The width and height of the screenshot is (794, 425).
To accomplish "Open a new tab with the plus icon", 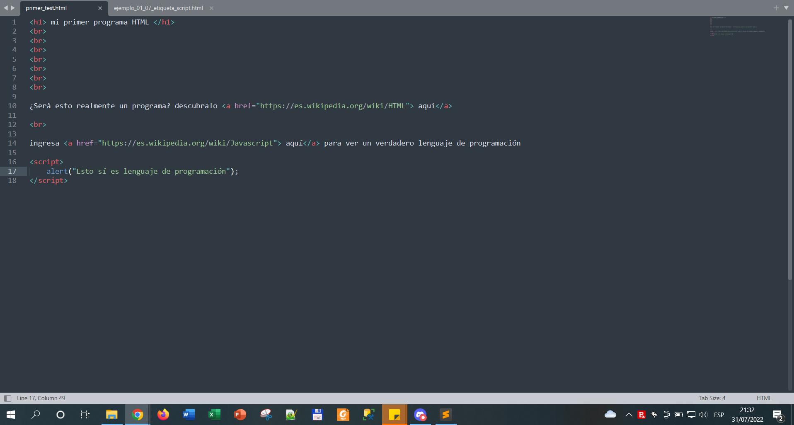I will (x=776, y=8).
